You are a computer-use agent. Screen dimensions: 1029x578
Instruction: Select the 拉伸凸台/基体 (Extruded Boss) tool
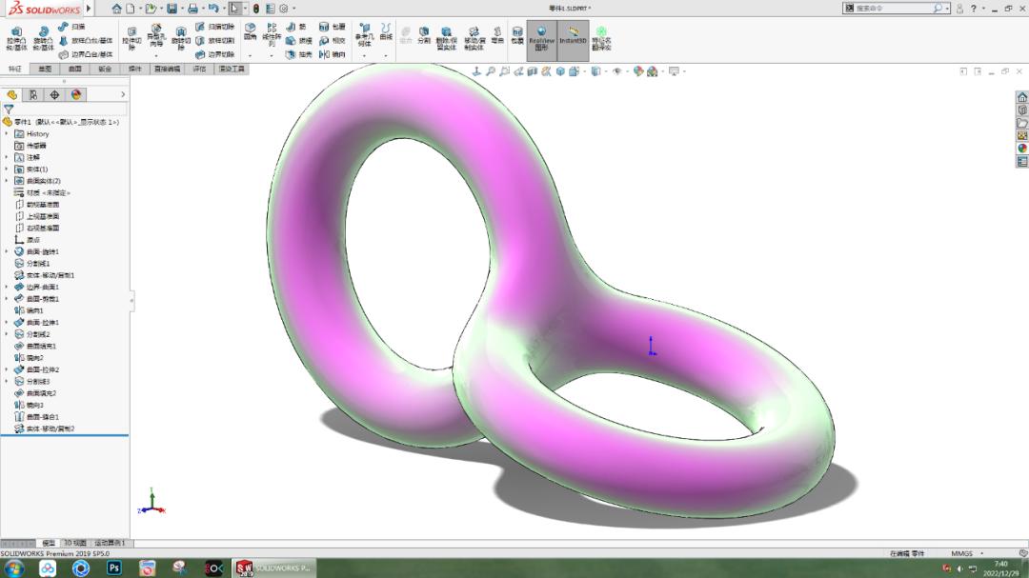[x=17, y=36]
